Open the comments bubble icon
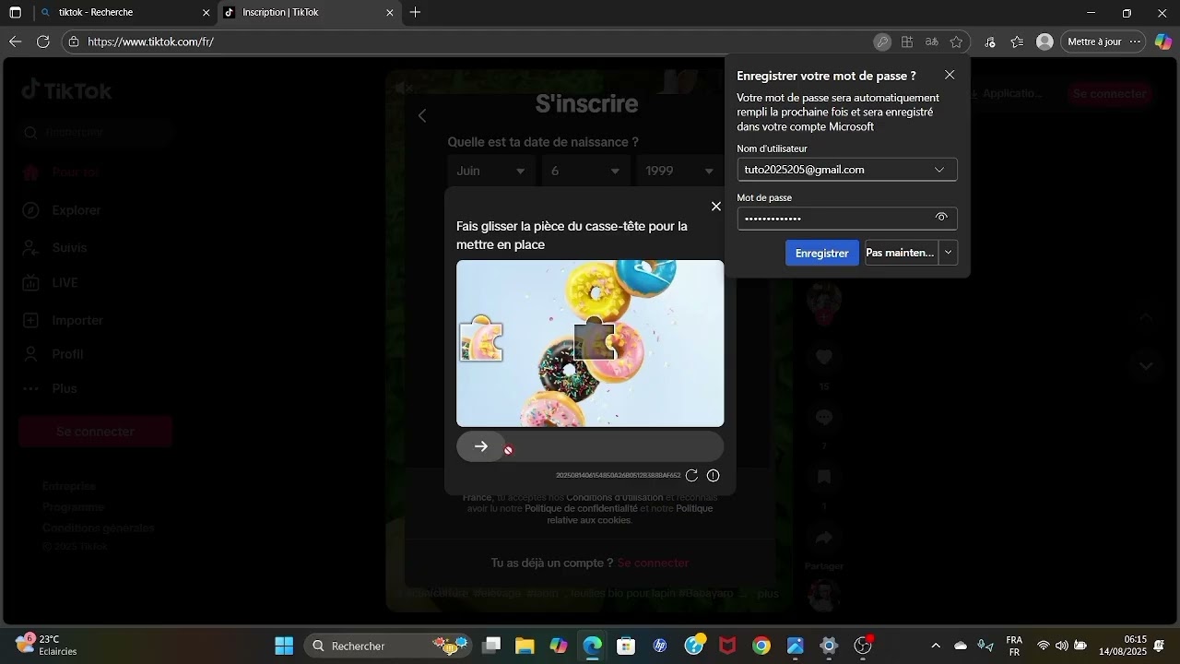Viewport: 1180px width, 664px height. 824,417
